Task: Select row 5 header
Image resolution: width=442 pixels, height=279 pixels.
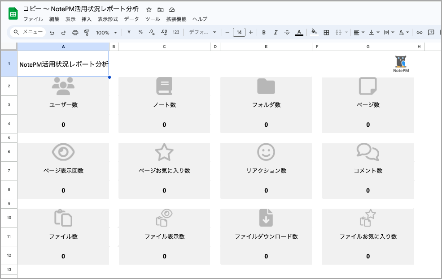Action: (9, 138)
